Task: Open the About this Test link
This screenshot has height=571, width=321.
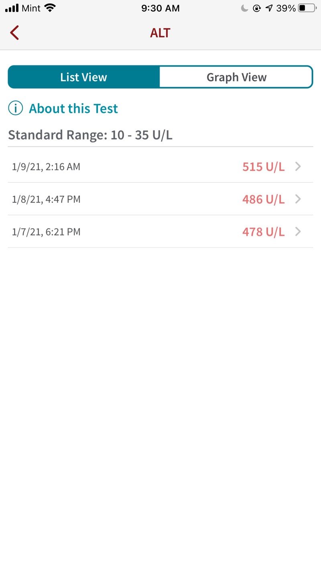Action: click(73, 108)
